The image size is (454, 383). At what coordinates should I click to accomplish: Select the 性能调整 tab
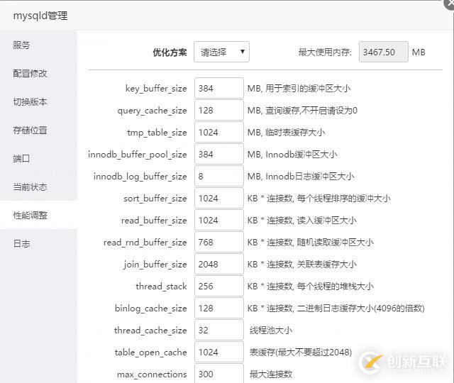click(38, 216)
